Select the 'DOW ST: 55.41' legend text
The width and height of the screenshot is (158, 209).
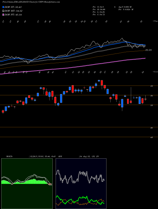(13, 7)
